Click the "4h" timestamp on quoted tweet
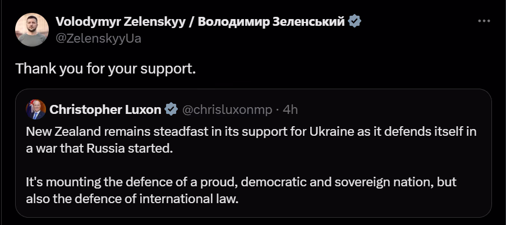 click(291, 109)
